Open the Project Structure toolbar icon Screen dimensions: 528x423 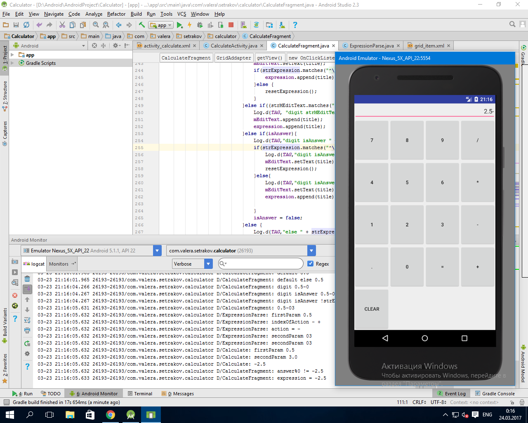pos(269,25)
